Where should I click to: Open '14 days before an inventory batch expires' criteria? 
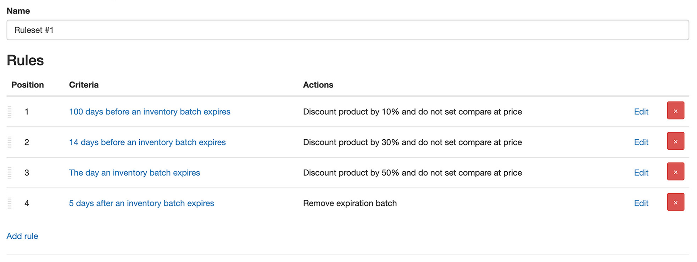click(147, 142)
